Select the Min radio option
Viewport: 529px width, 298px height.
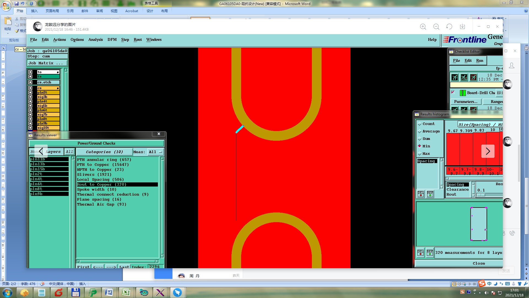point(420,146)
